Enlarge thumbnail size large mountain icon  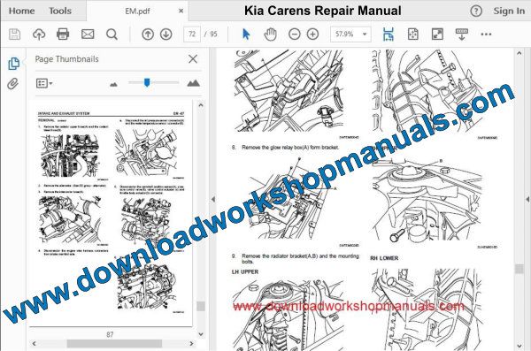[x=193, y=83]
